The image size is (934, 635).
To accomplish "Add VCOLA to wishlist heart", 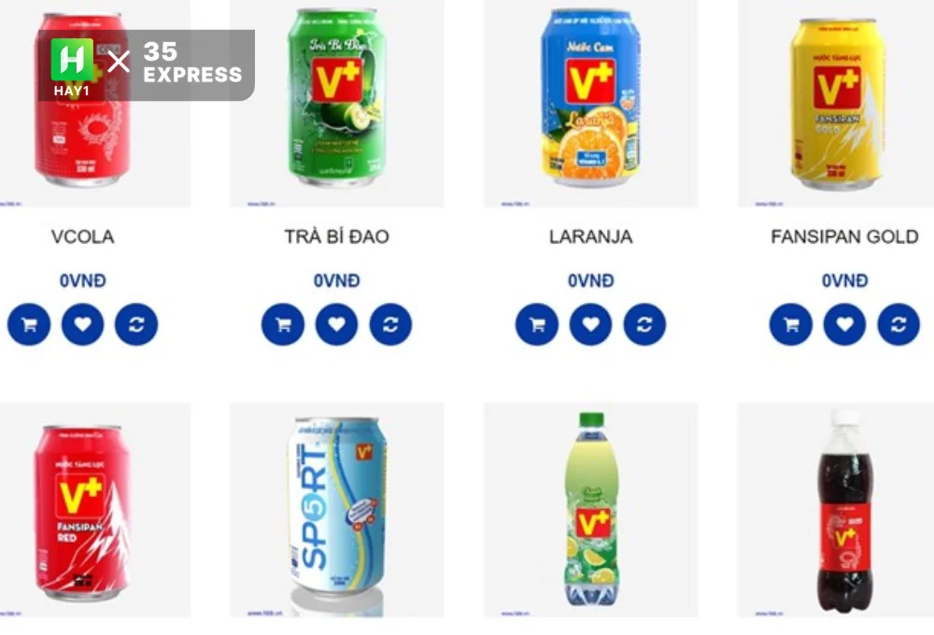I will pyautogui.click(x=83, y=324).
